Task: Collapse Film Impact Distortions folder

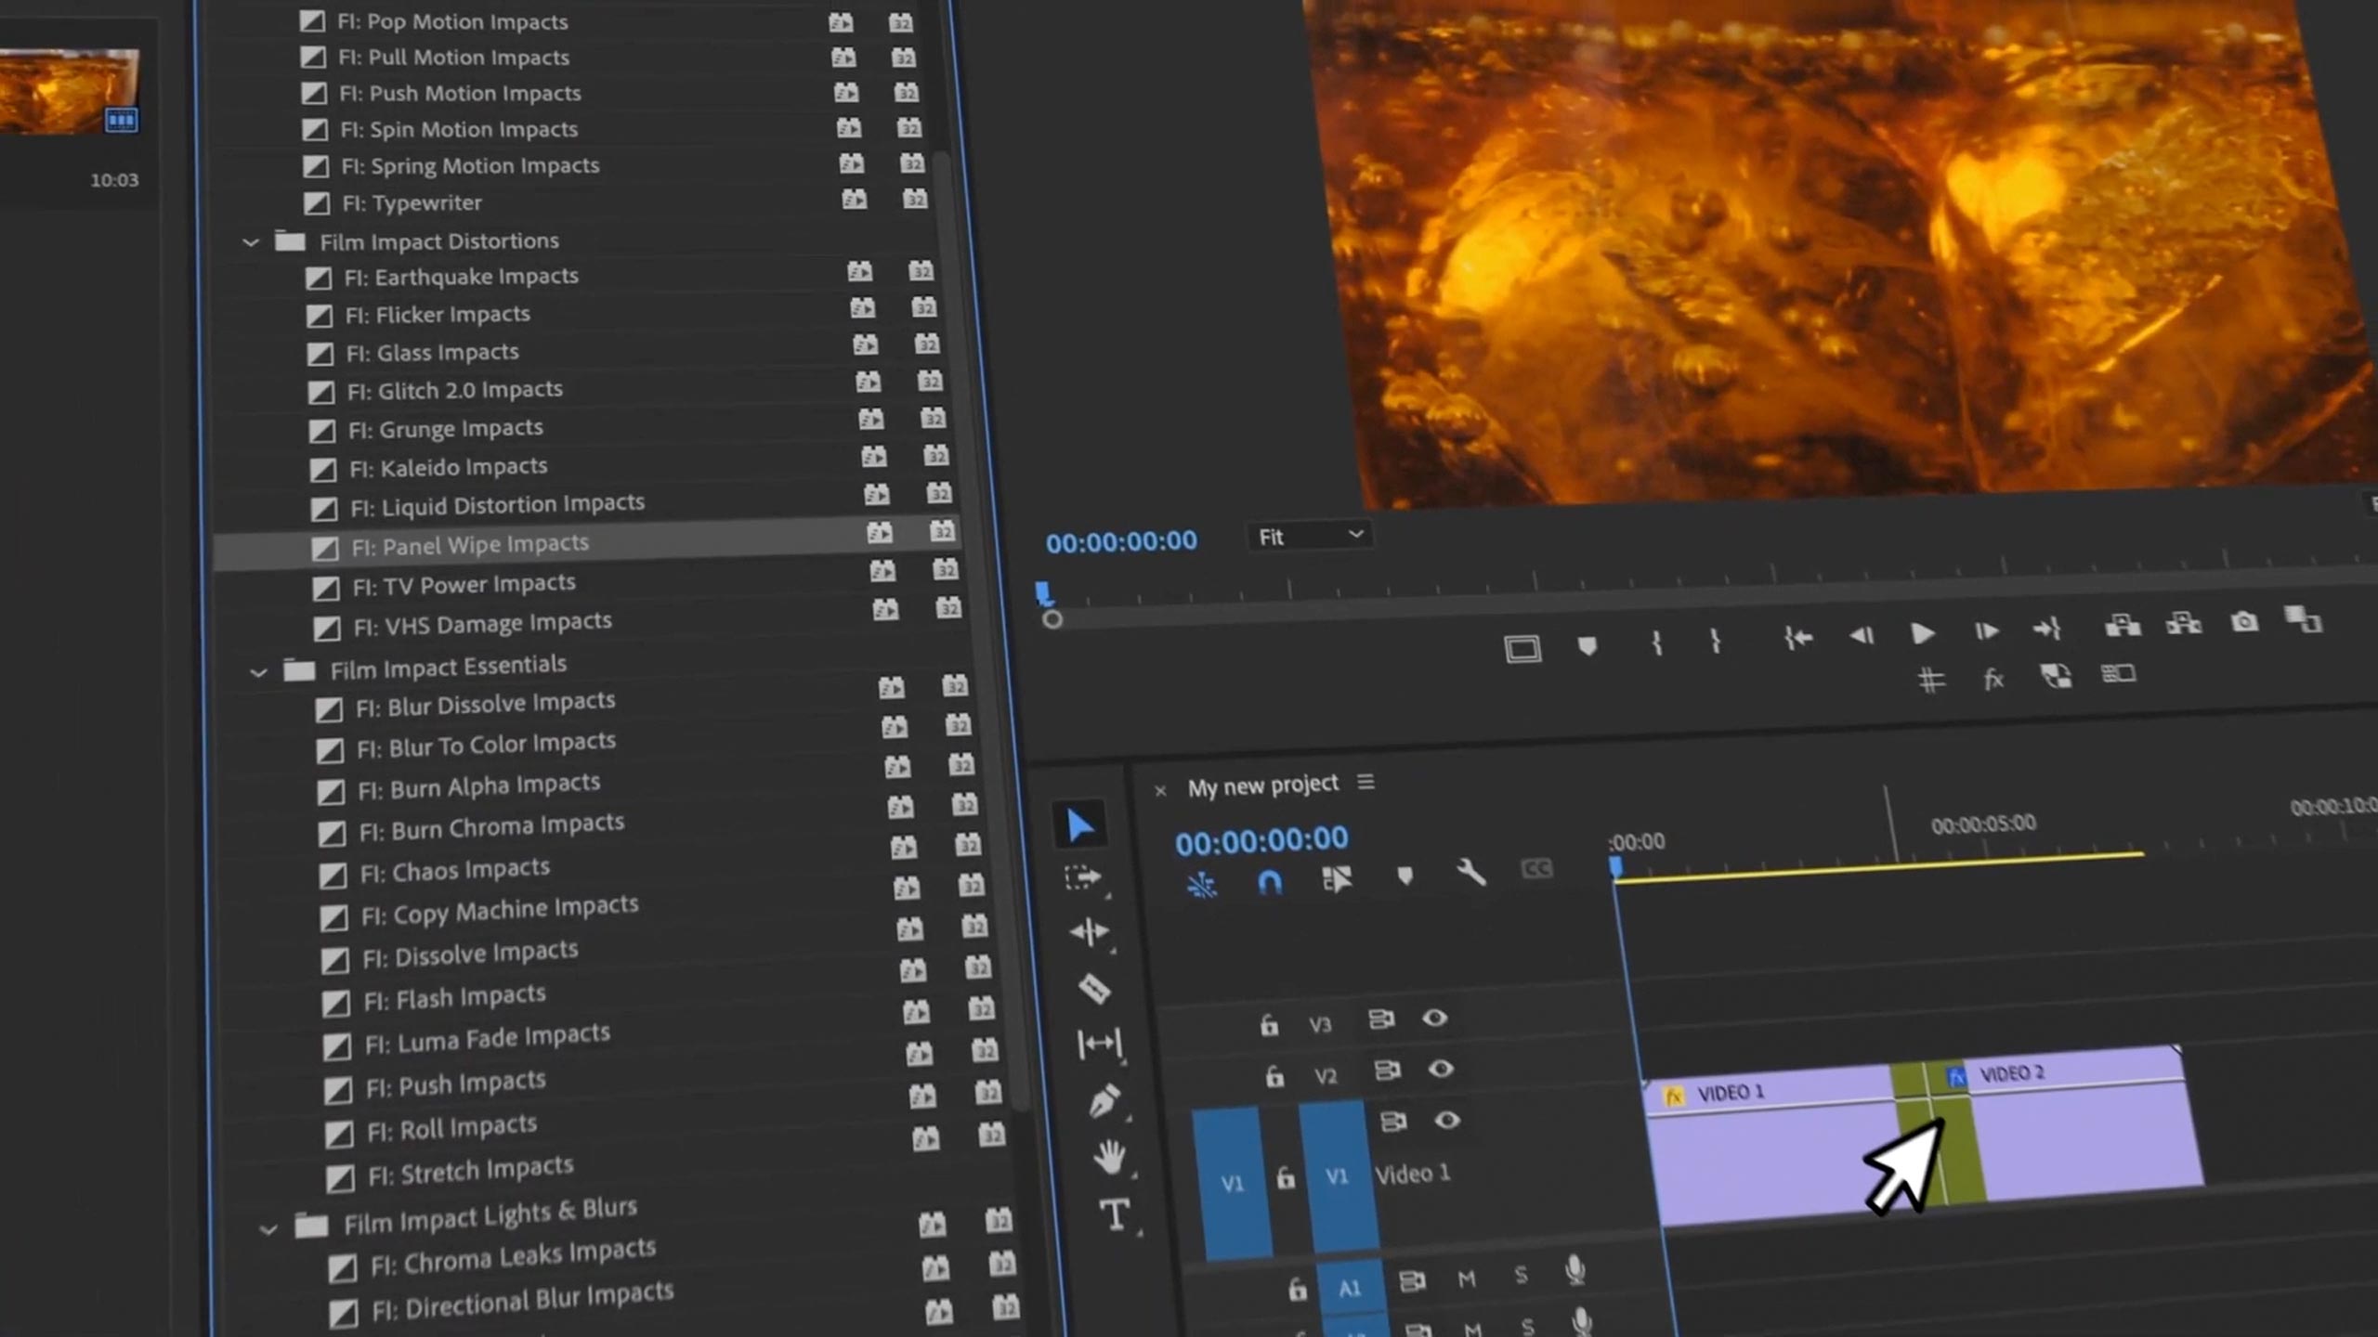Action: pos(251,243)
